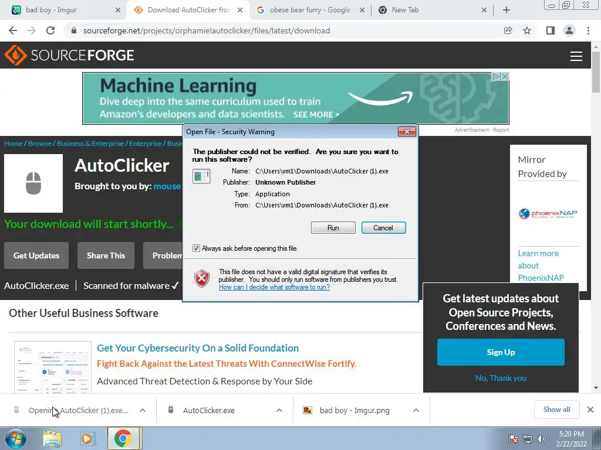Expand options for bad boy - Imgur.png download
Screen dimensions: 601x450
point(416,410)
